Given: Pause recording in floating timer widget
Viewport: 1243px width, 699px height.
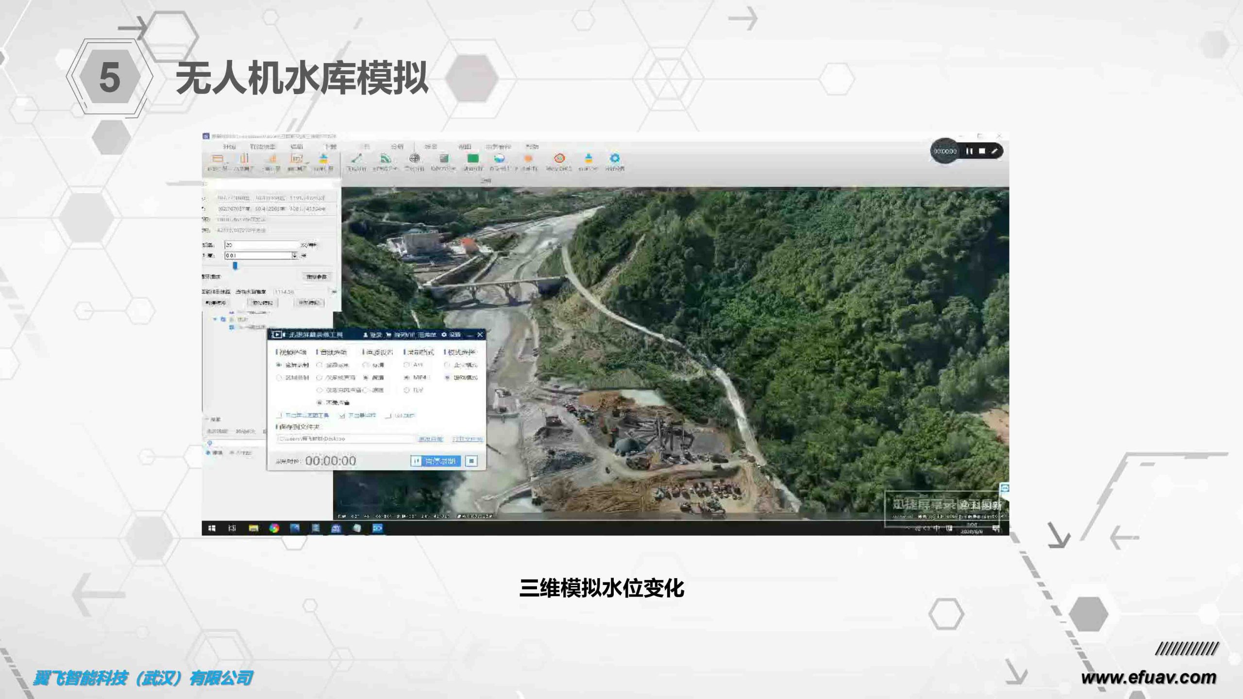Looking at the screenshot, I should (x=969, y=151).
